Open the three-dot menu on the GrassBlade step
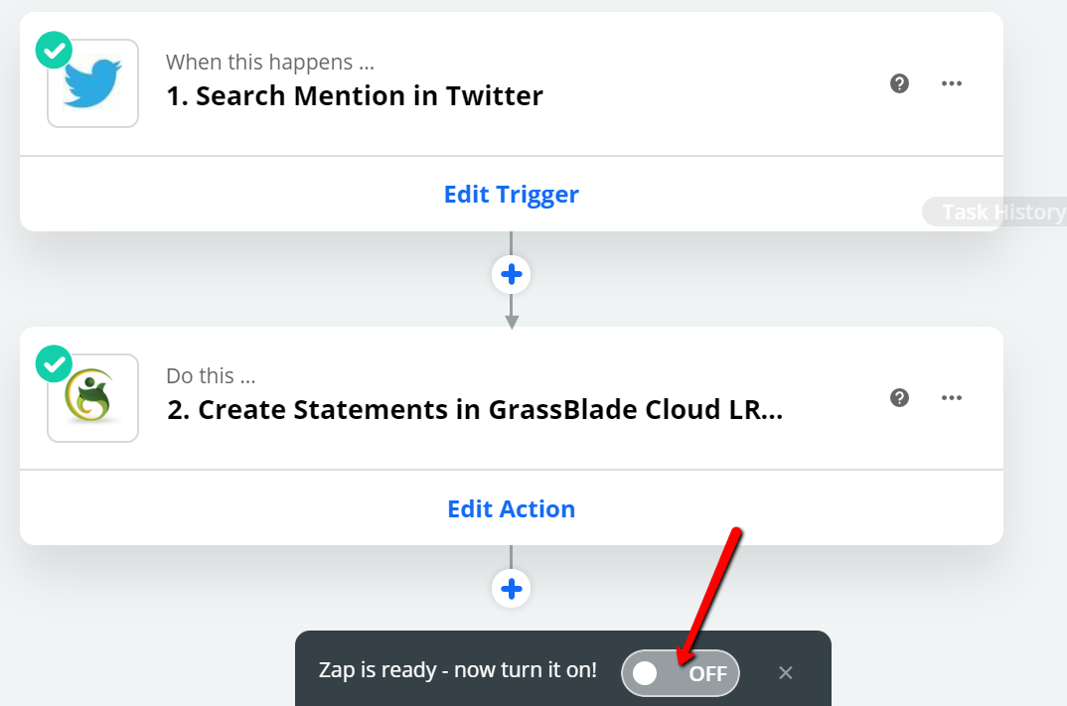Viewport: 1067px width, 706px height. click(x=952, y=398)
